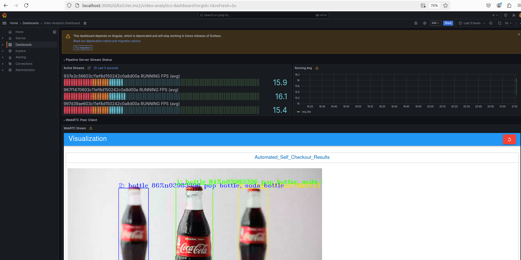Screen dimensions: 521x260
Task: Click the video stream with bottles
Action: point(195,214)
